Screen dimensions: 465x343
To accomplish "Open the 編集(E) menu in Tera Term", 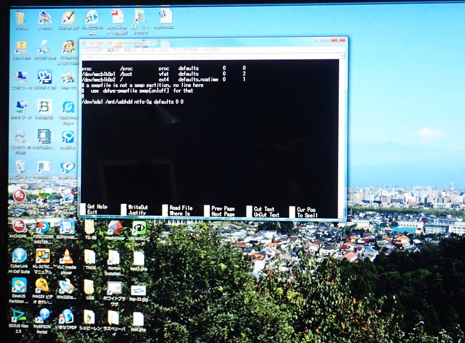I will (113, 51).
